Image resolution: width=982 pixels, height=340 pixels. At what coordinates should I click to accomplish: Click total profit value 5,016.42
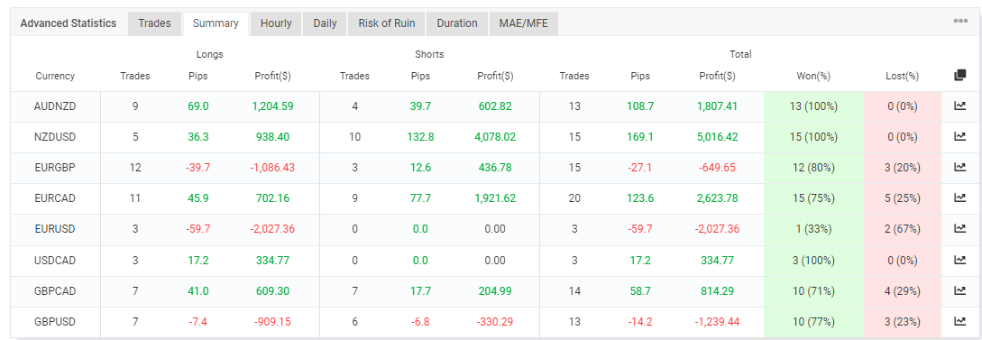(717, 137)
